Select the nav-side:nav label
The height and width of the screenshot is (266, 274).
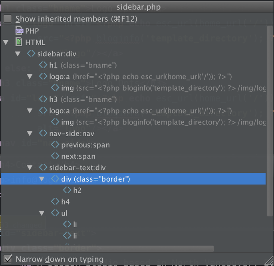coord(71,133)
